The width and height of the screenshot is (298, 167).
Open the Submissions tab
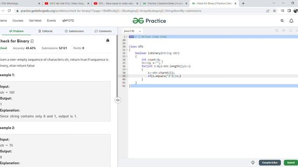coord(74,31)
